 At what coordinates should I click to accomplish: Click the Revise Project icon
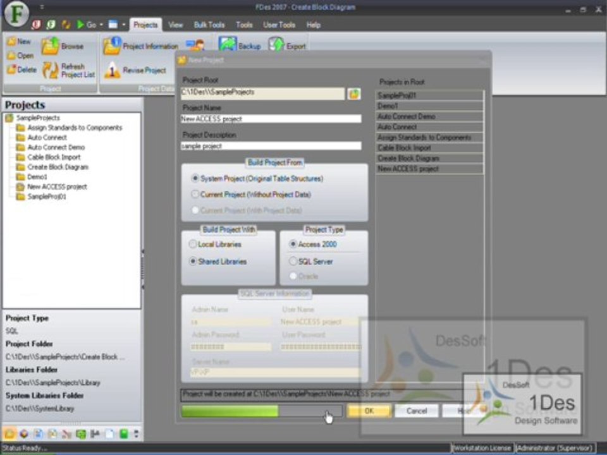[x=111, y=70]
